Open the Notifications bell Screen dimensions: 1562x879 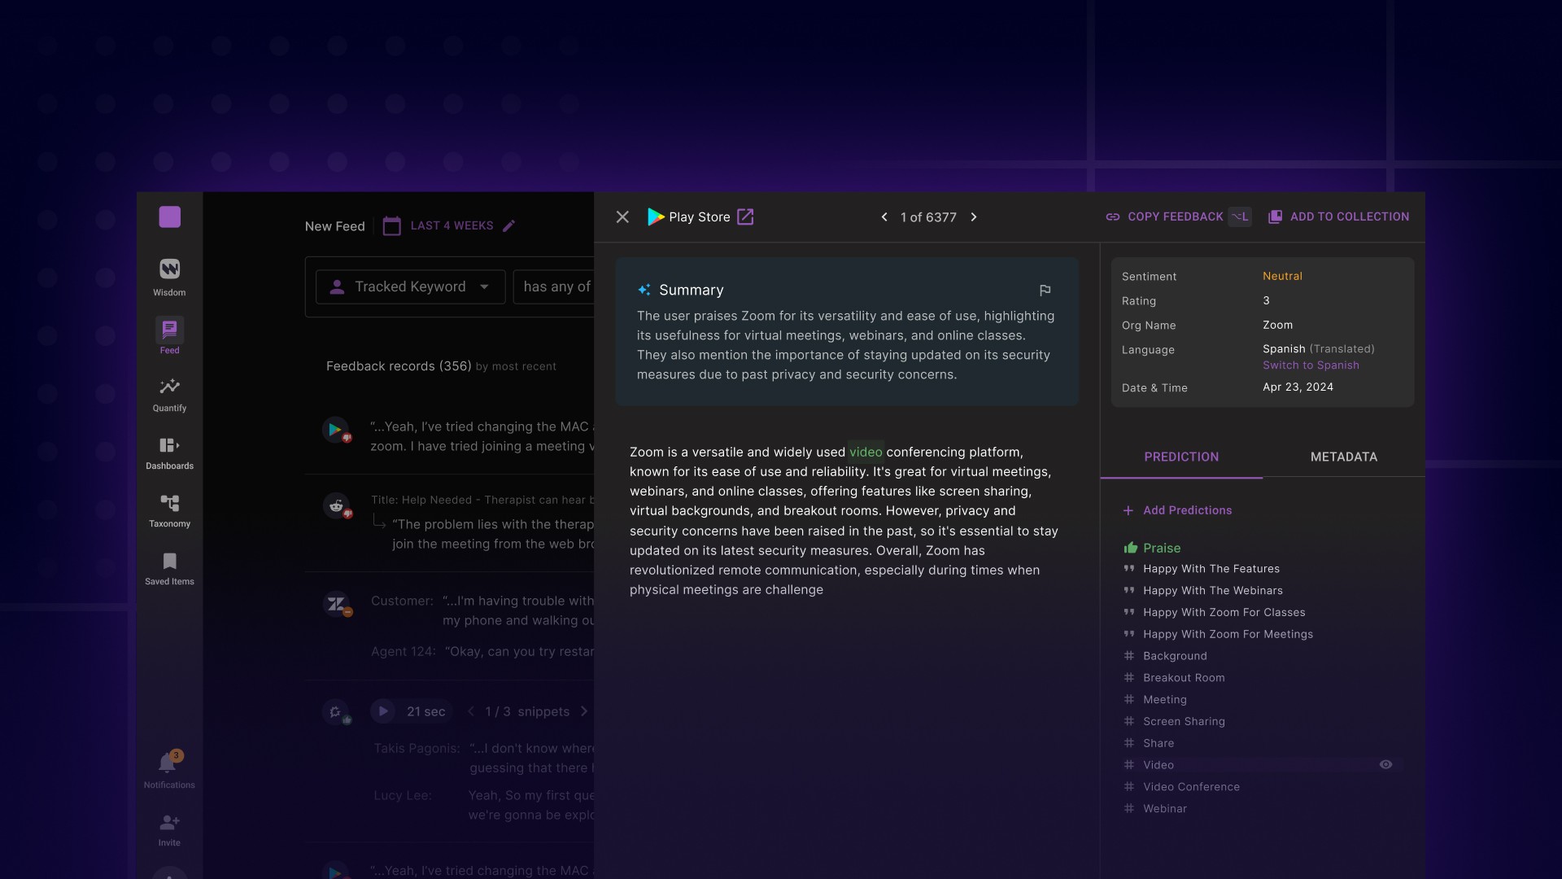pyautogui.click(x=169, y=770)
